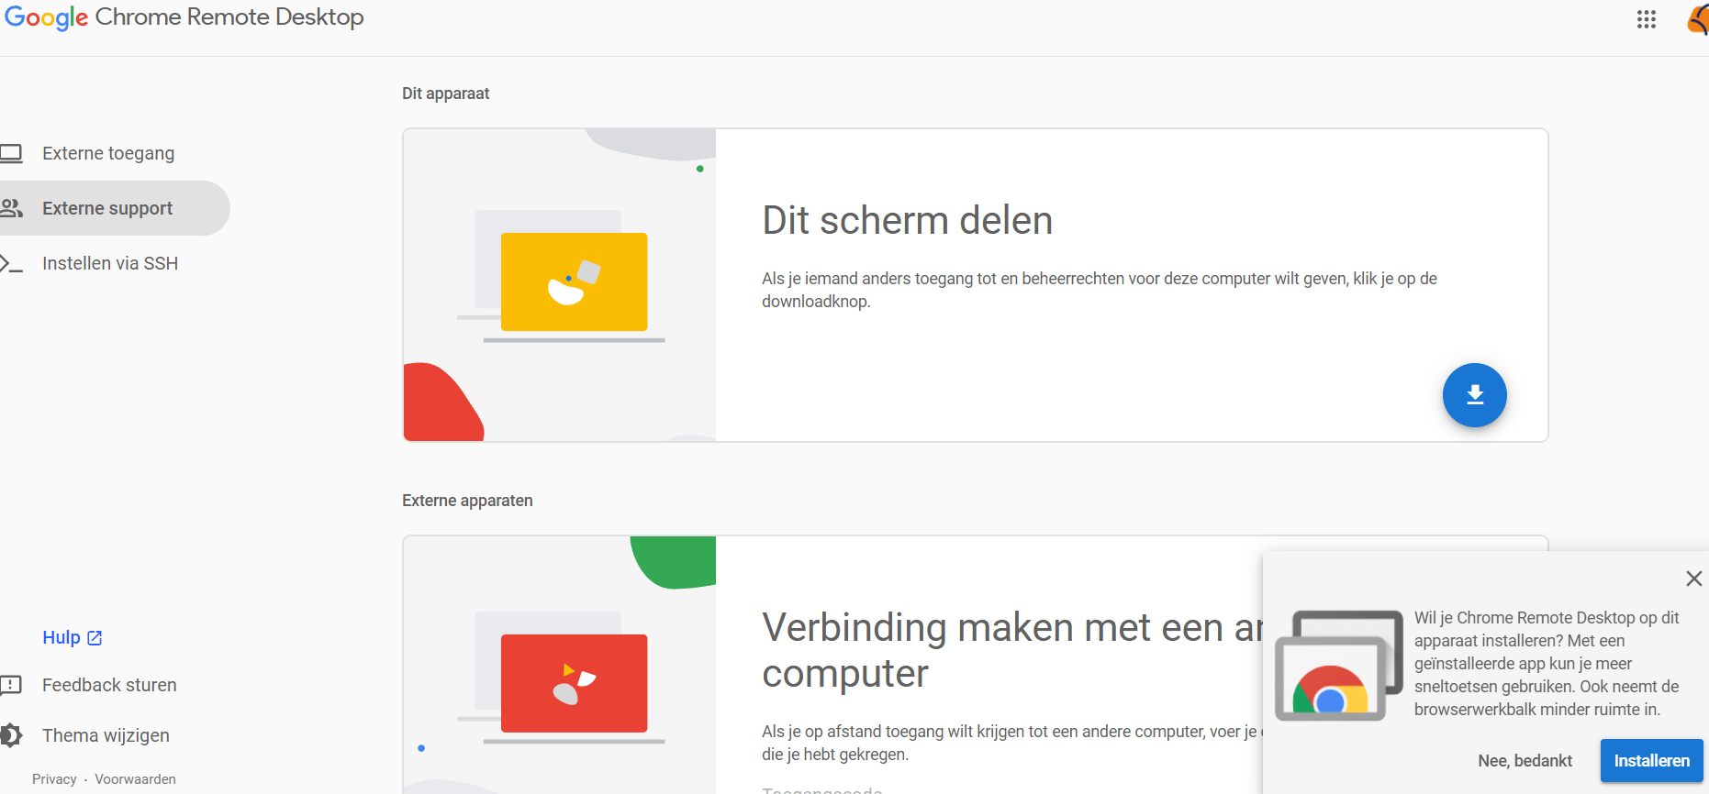Viewport: 1709px width, 794px height.
Task: Open the Privacy link
Action: tap(54, 779)
